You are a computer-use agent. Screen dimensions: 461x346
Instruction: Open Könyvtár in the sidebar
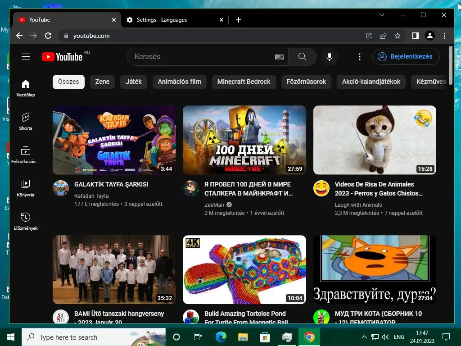pos(26,188)
